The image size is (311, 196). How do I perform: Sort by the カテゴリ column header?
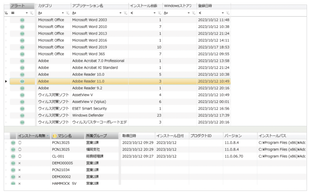54,6
